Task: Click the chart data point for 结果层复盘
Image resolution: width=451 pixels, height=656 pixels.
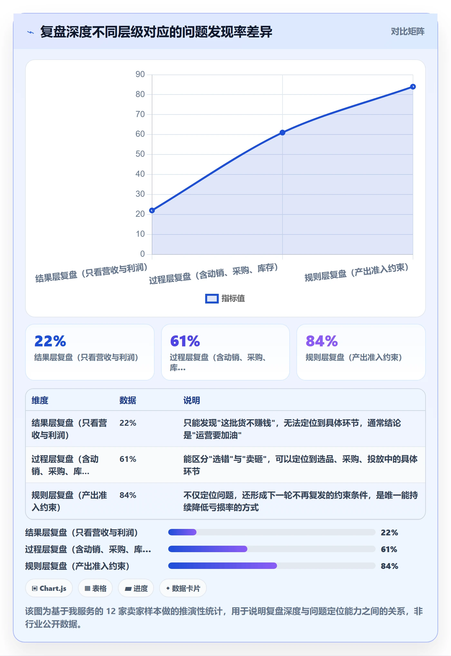Action: 152,210
